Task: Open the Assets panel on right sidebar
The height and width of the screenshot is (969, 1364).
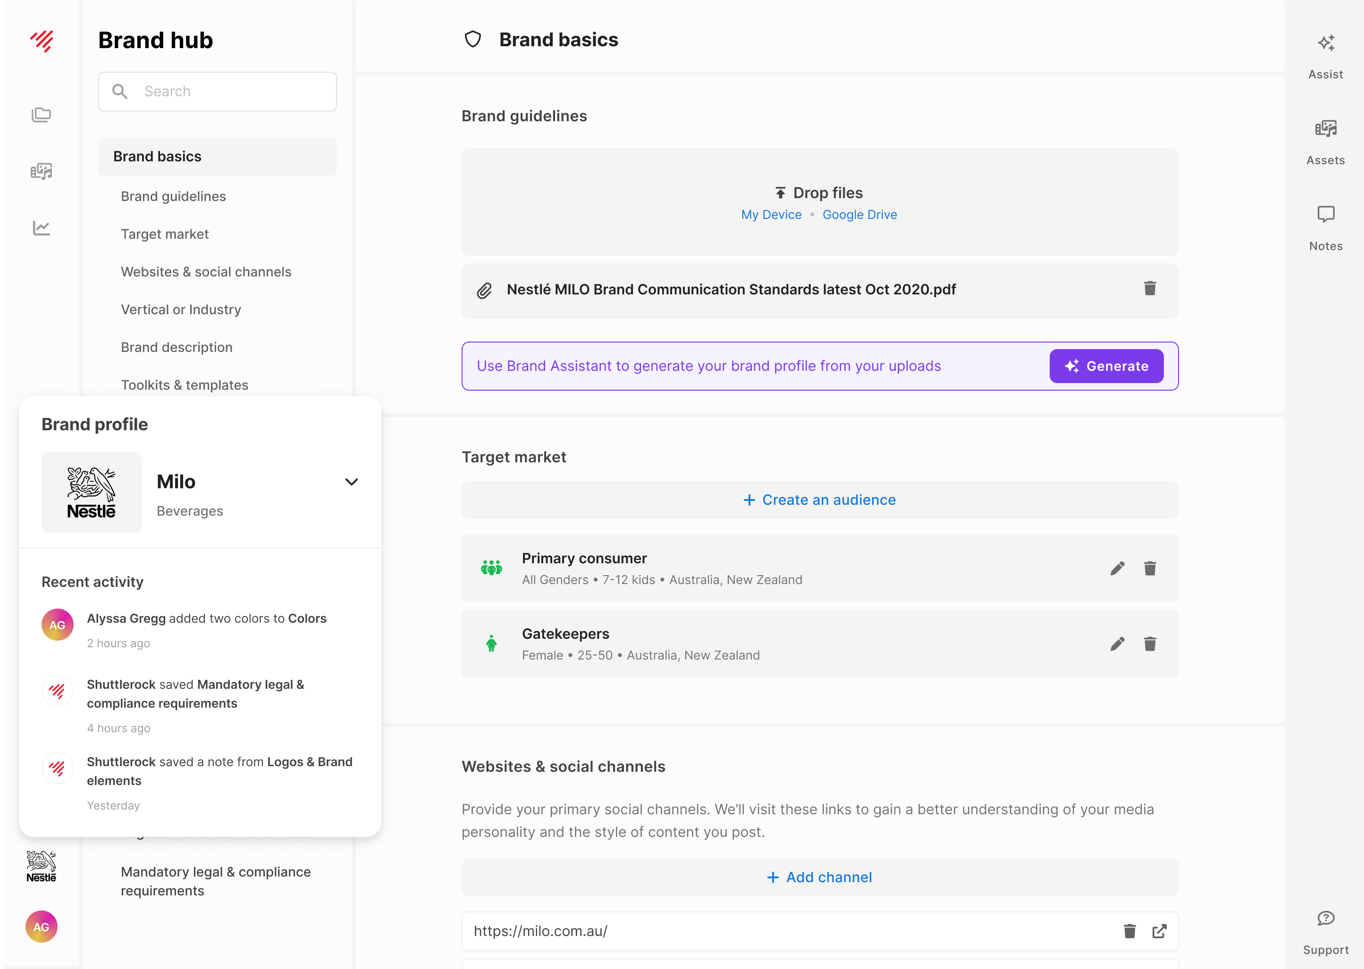Action: 1325,129
